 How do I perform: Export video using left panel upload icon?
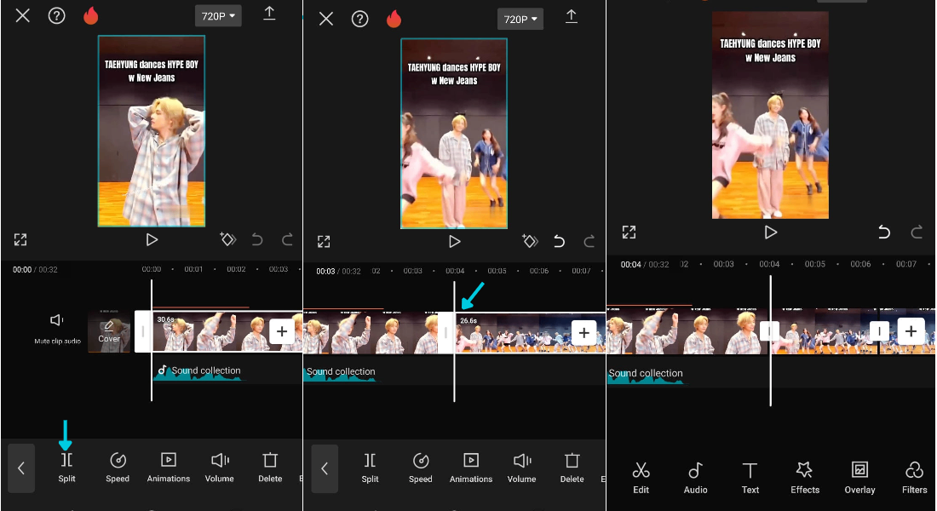pos(269,14)
